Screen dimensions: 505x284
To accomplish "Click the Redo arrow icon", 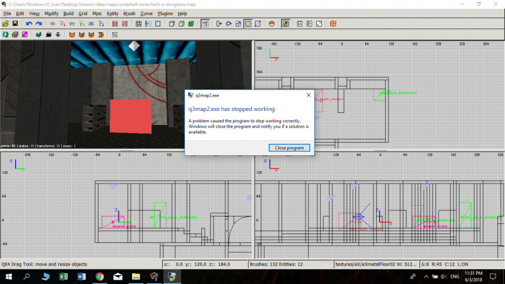I will [37, 23].
